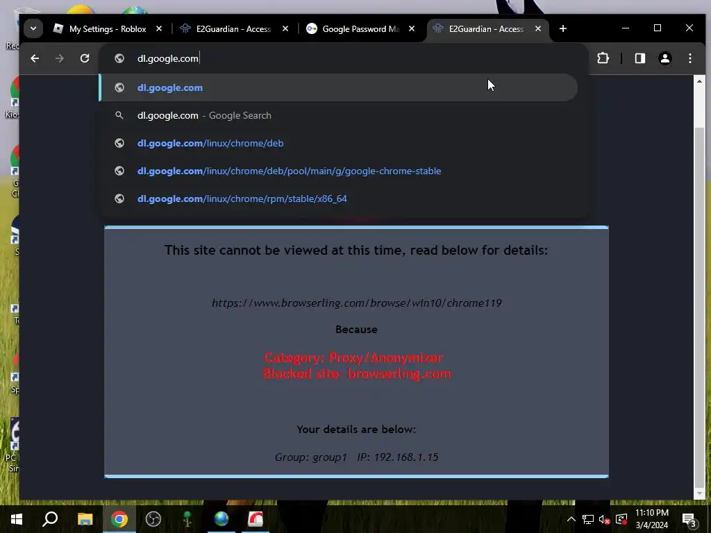Show hidden system tray icons
711x533 pixels.
point(571,519)
